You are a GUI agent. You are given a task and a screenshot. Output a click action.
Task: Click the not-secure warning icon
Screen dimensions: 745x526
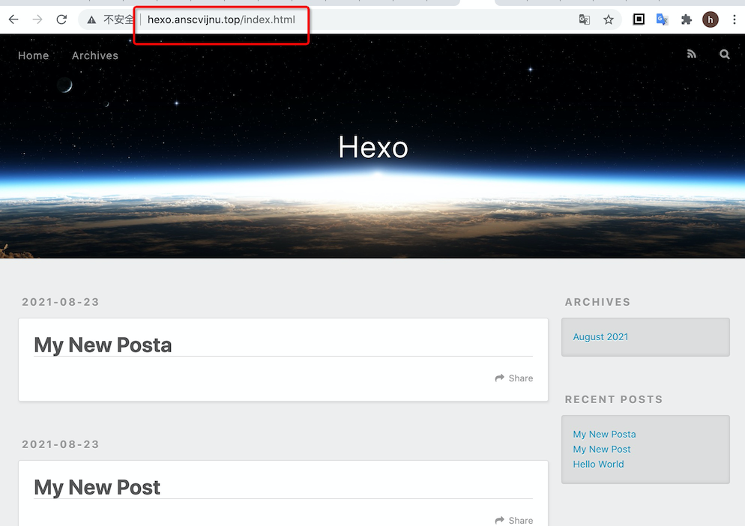(91, 19)
